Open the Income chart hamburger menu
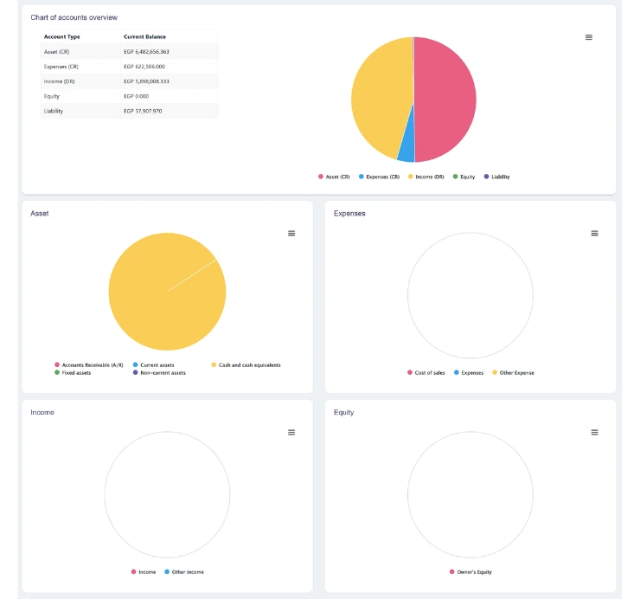This screenshot has height=599, width=640. pos(291,432)
